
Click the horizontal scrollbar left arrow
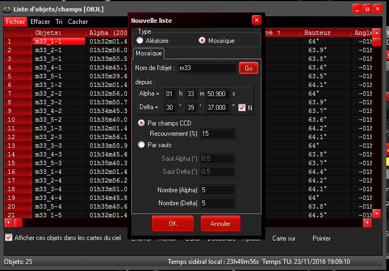click(x=8, y=223)
